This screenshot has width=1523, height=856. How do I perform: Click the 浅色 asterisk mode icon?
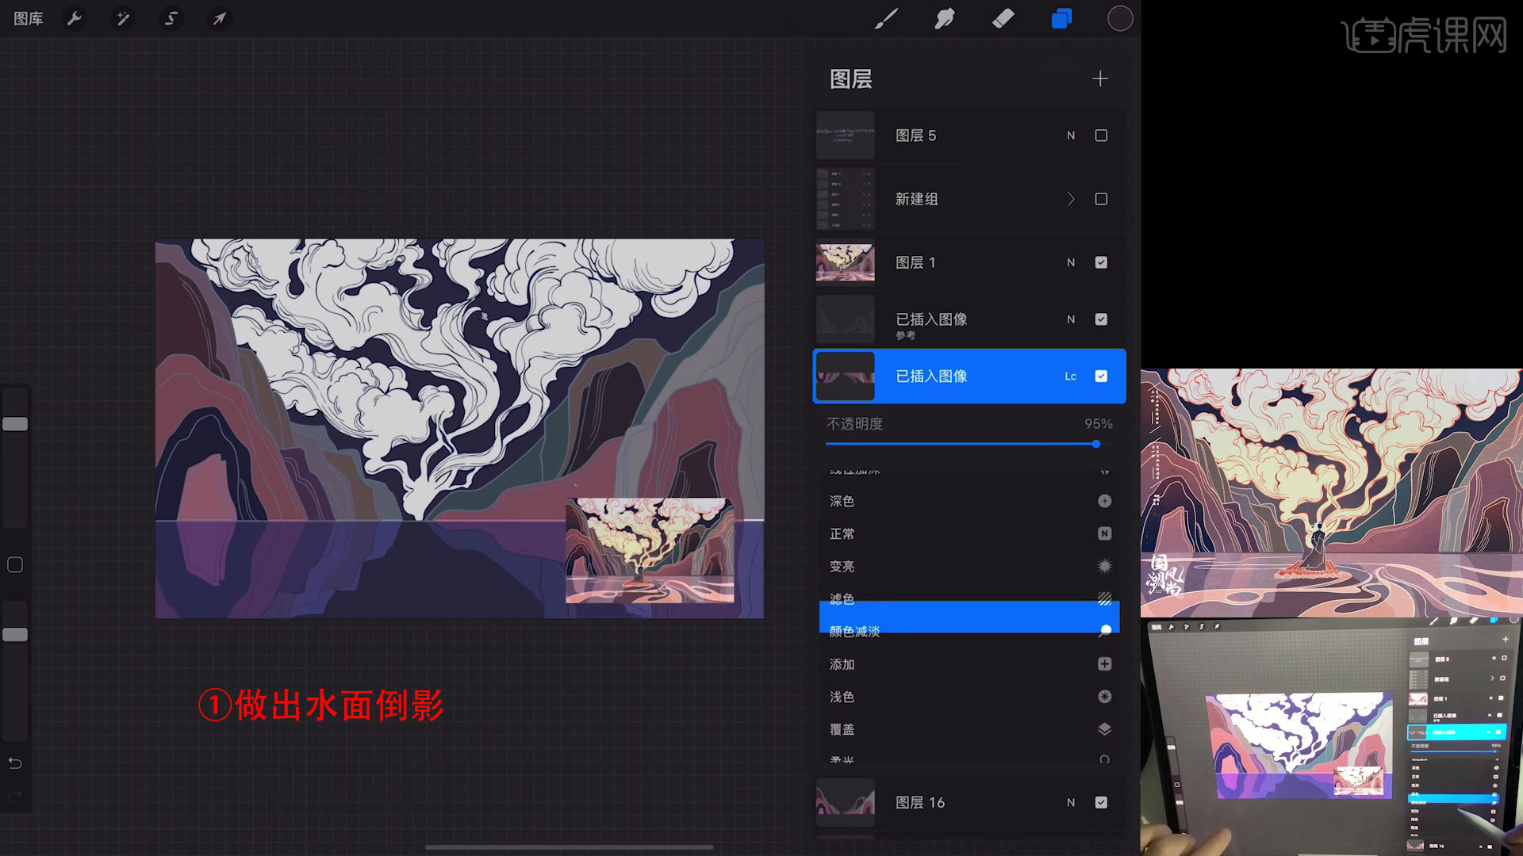1104,697
